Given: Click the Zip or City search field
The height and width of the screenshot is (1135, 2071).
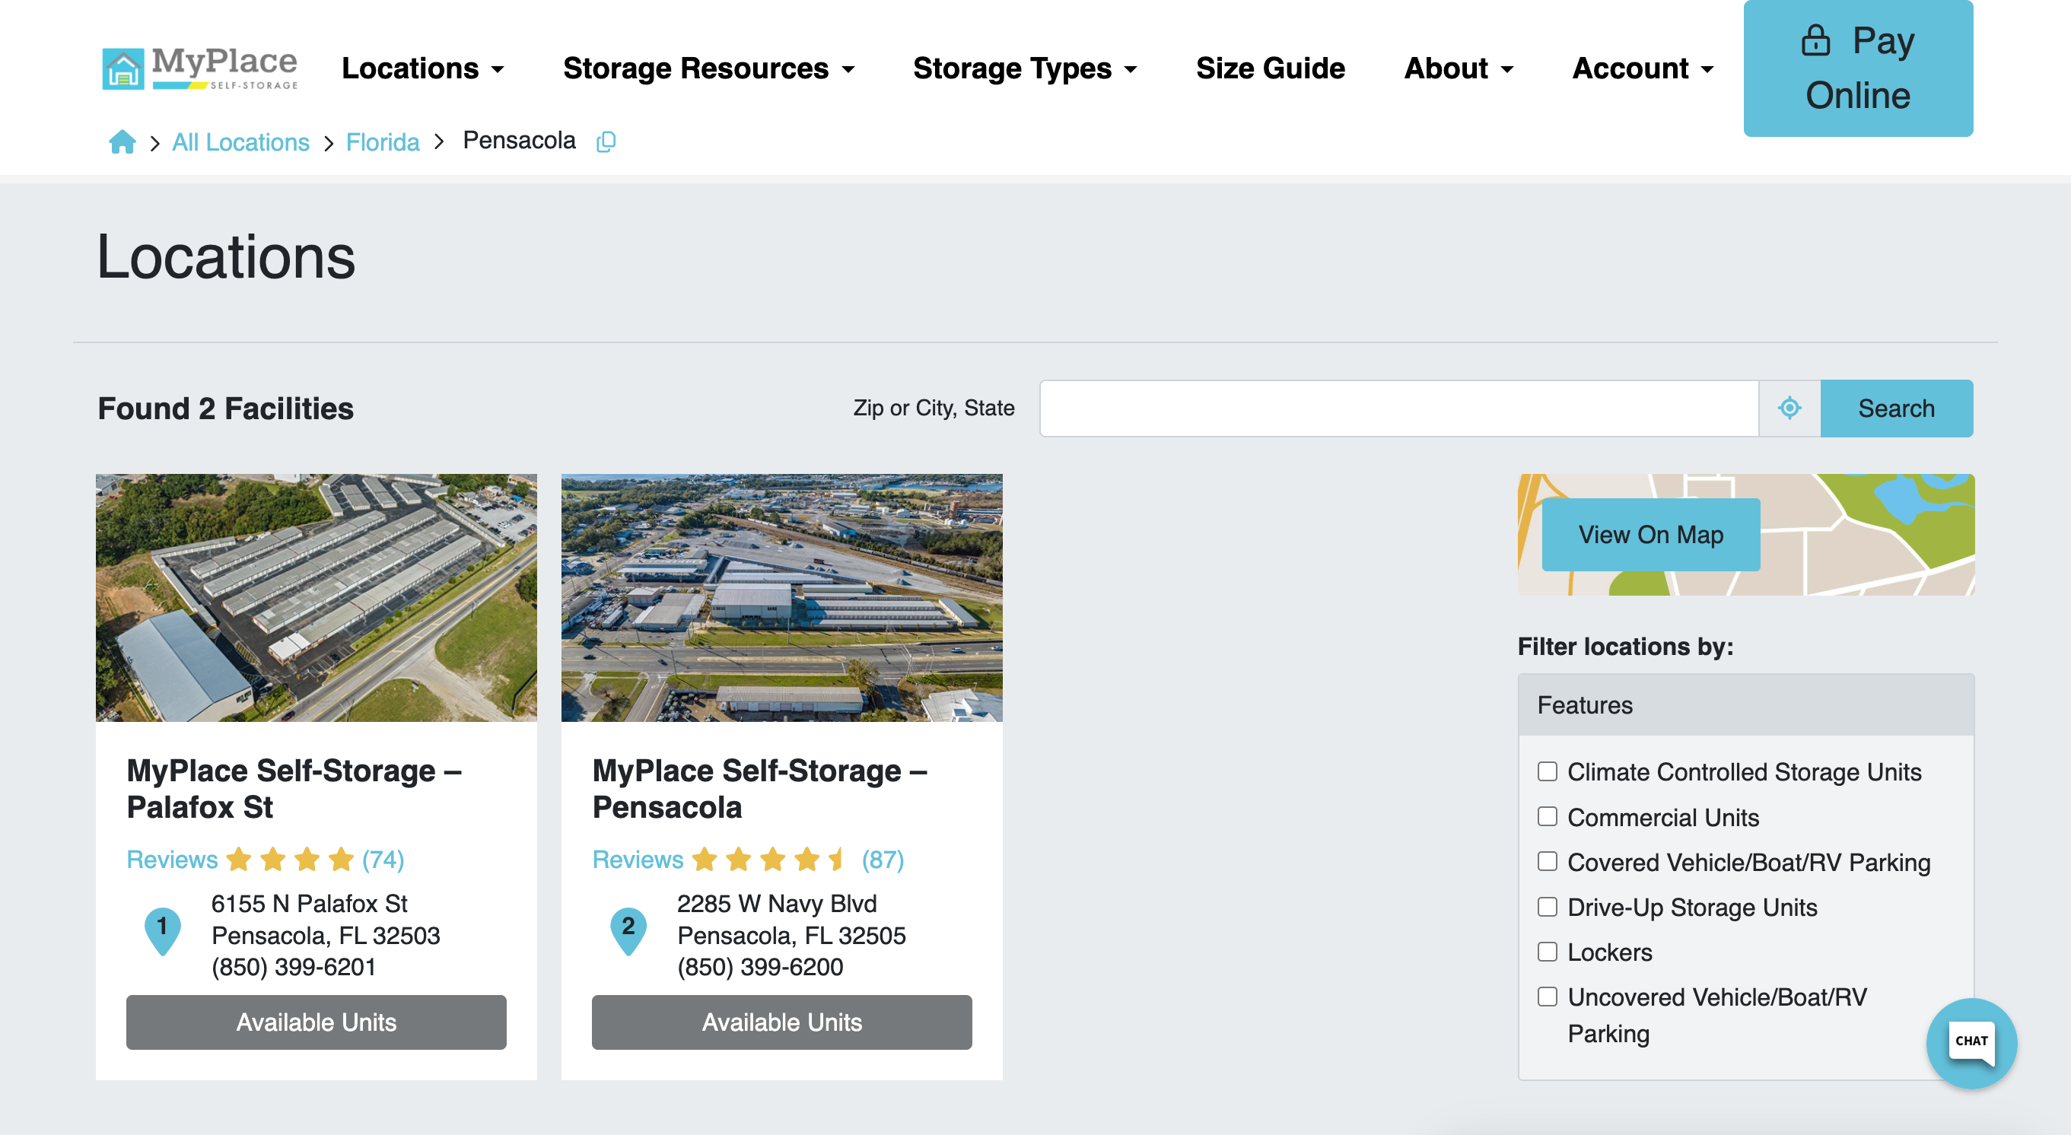Looking at the screenshot, I should point(1398,409).
